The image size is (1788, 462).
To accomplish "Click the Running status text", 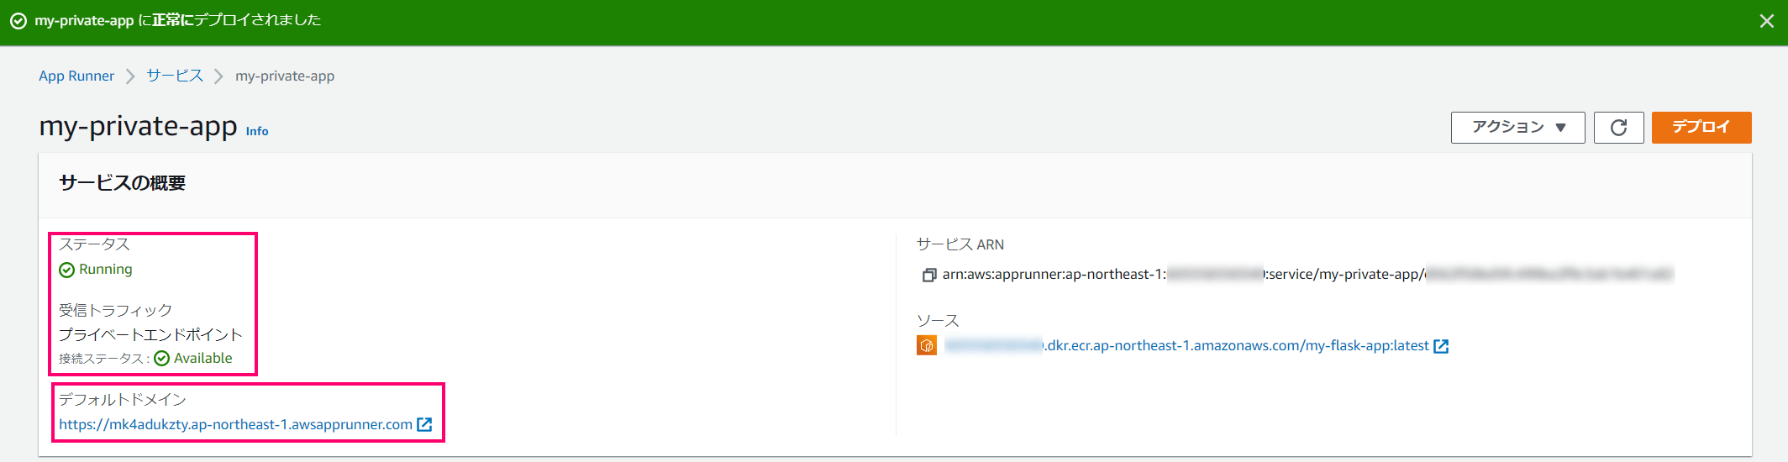I will click(x=106, y=270).
